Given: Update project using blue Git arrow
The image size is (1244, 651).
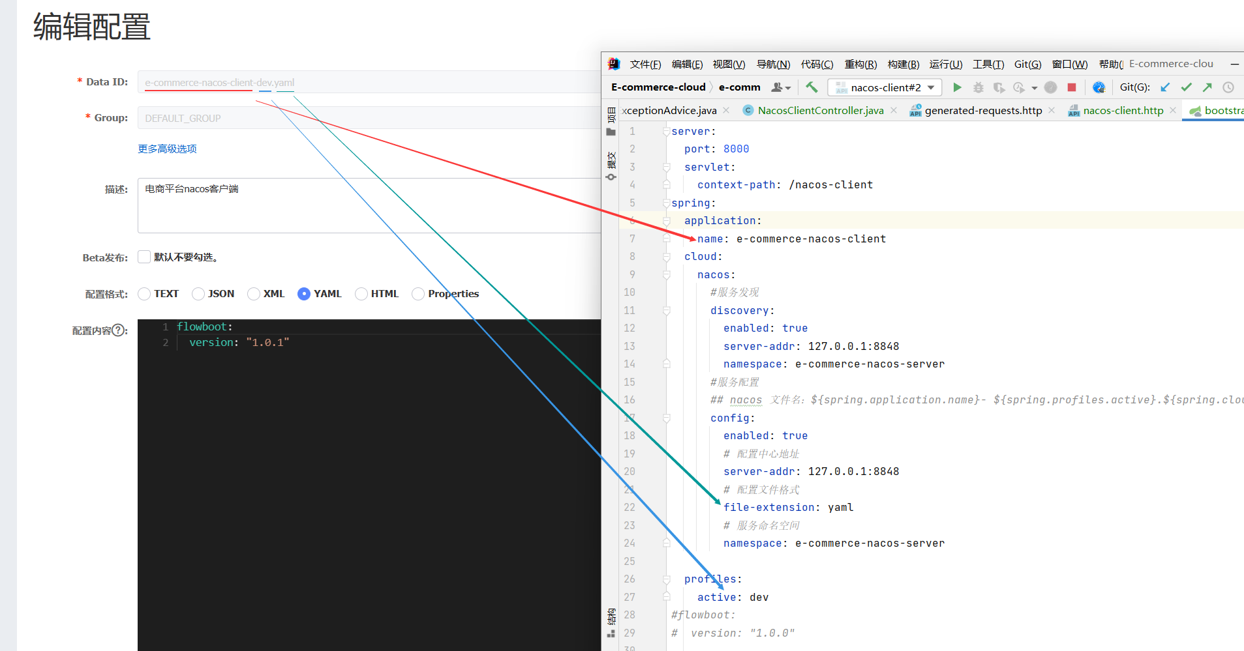Looking at the screenshot, I should tap(1165, 87).
